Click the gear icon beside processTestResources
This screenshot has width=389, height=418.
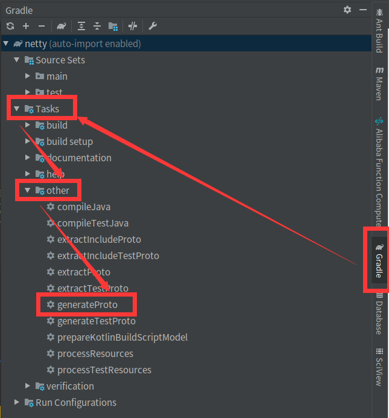click(51, 370)
